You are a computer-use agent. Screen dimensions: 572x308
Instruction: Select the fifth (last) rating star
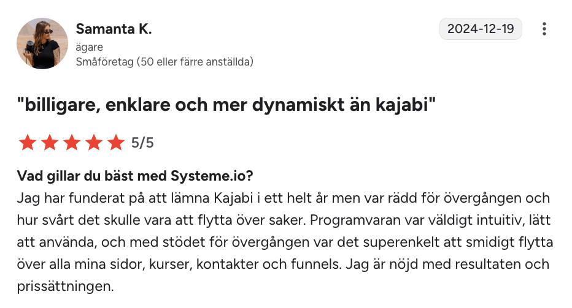[x=115, y=143]
